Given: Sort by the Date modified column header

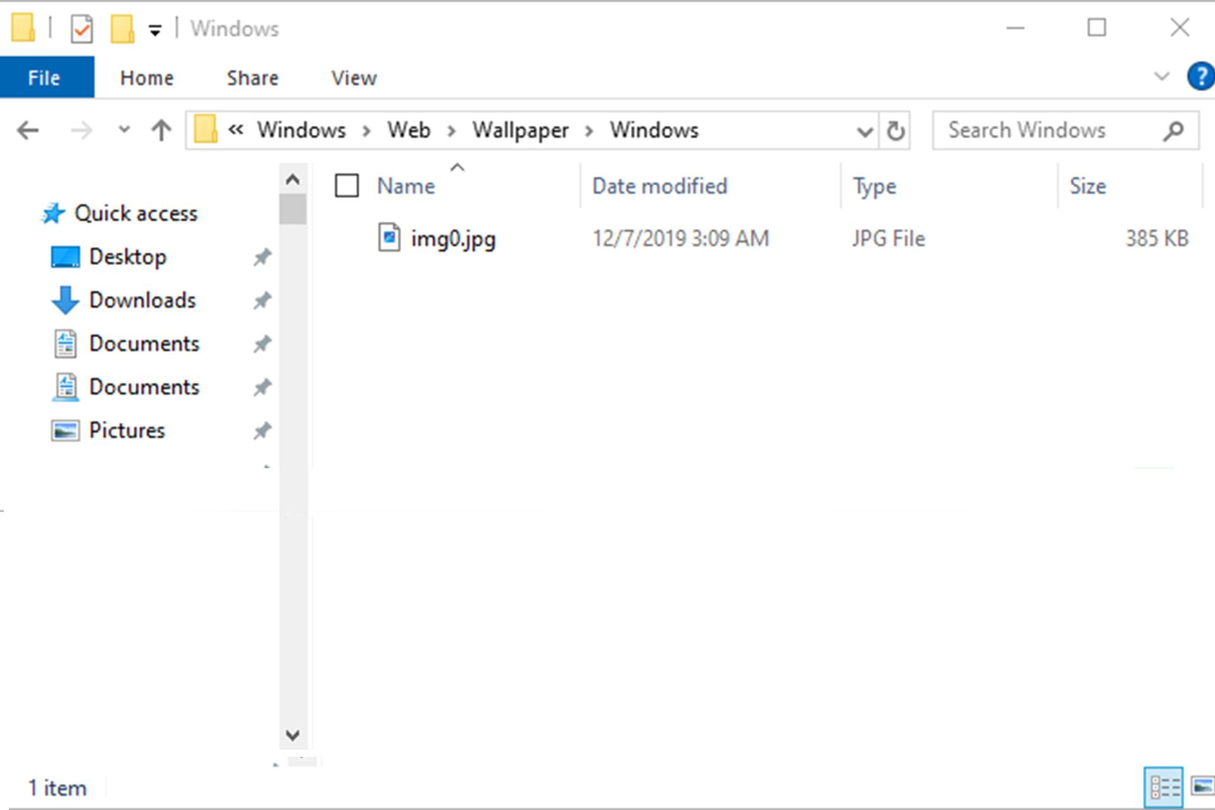Looking at the screenshot, I should coord(659,186).
